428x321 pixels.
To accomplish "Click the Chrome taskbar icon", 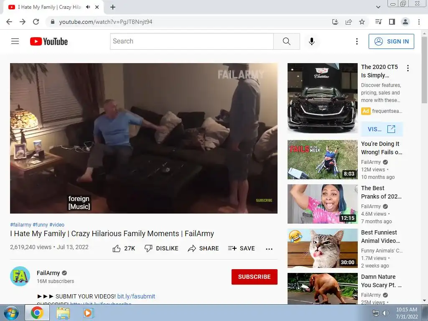I will tap(37, 313).
